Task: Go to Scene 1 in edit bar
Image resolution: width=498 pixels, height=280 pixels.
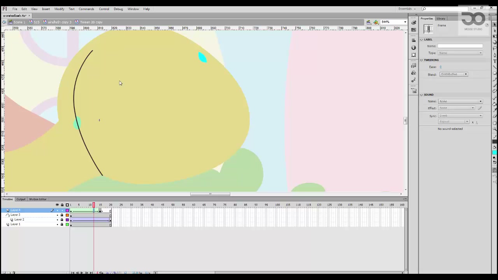Action: point(17,22)
